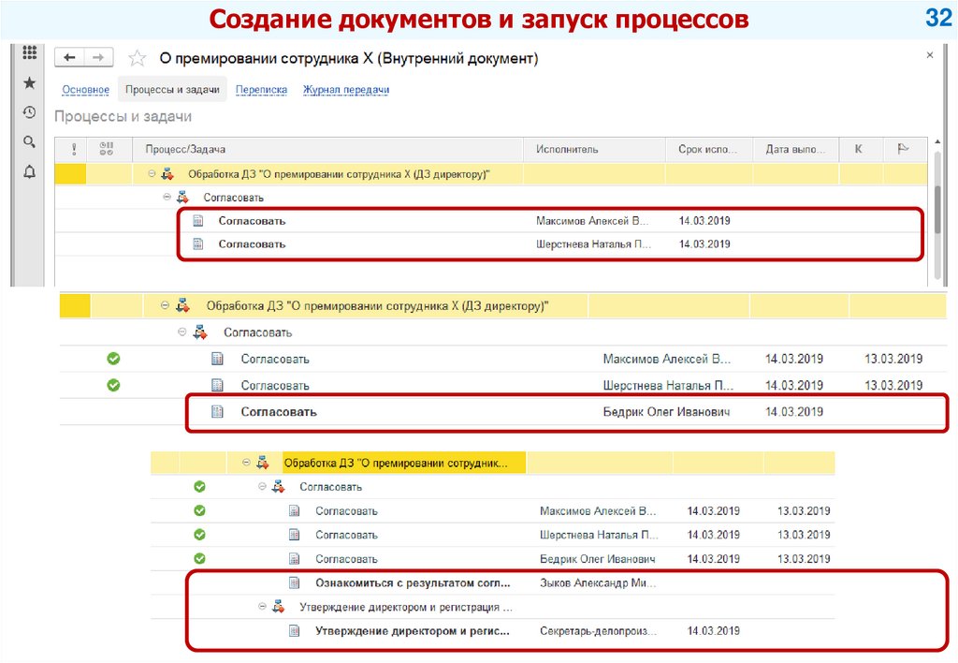Viewport: 958px width, 663px height.
Task: Close the document with the X
Action: click(929, 55)
